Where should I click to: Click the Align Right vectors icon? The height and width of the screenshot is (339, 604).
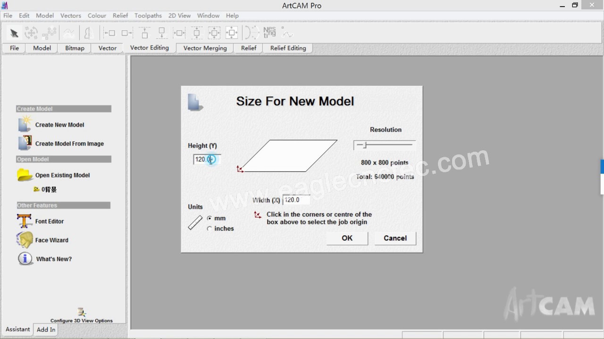click(x=127, y=33)
